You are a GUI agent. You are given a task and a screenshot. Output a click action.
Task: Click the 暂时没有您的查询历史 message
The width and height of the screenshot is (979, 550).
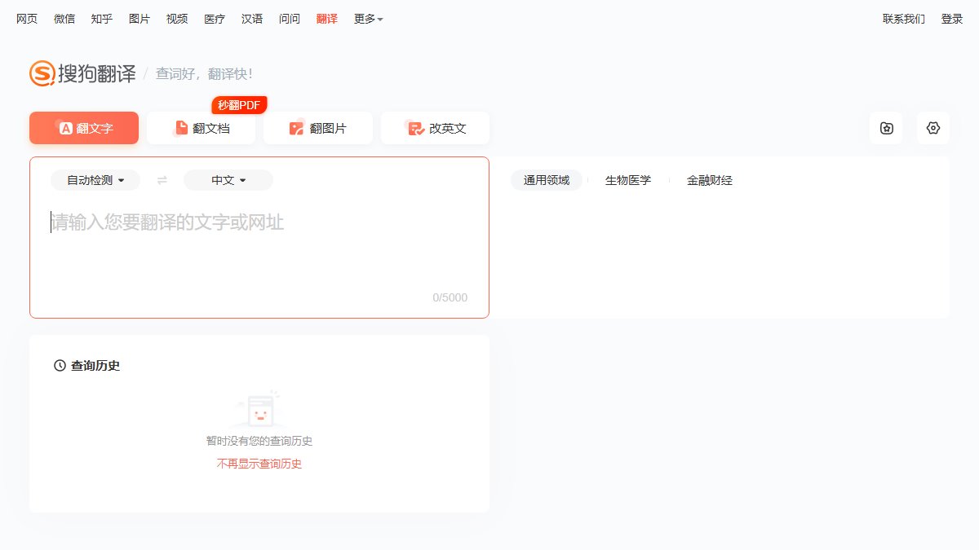[x=259, y=441]
